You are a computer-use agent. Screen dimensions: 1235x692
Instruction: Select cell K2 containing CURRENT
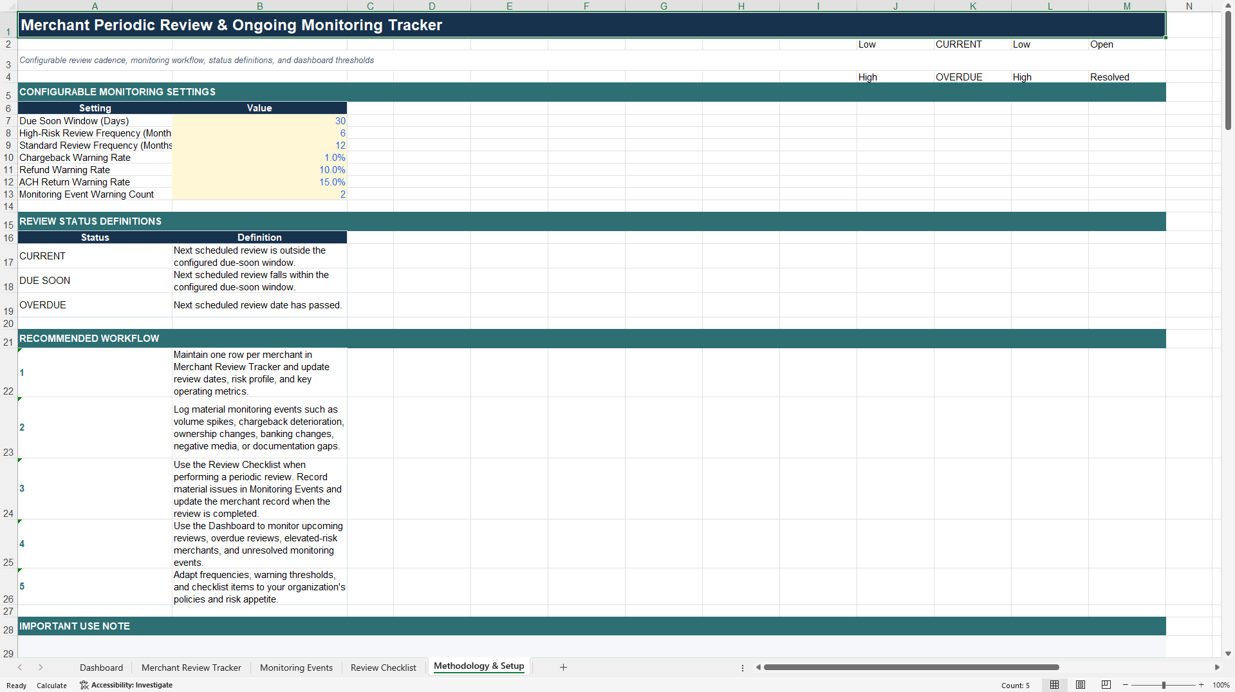[972, 44]
